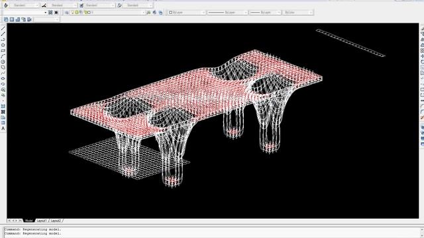Switch to the Layout1 tab
This screenshot has height=238, width=424.
click(x=42, y=221)
